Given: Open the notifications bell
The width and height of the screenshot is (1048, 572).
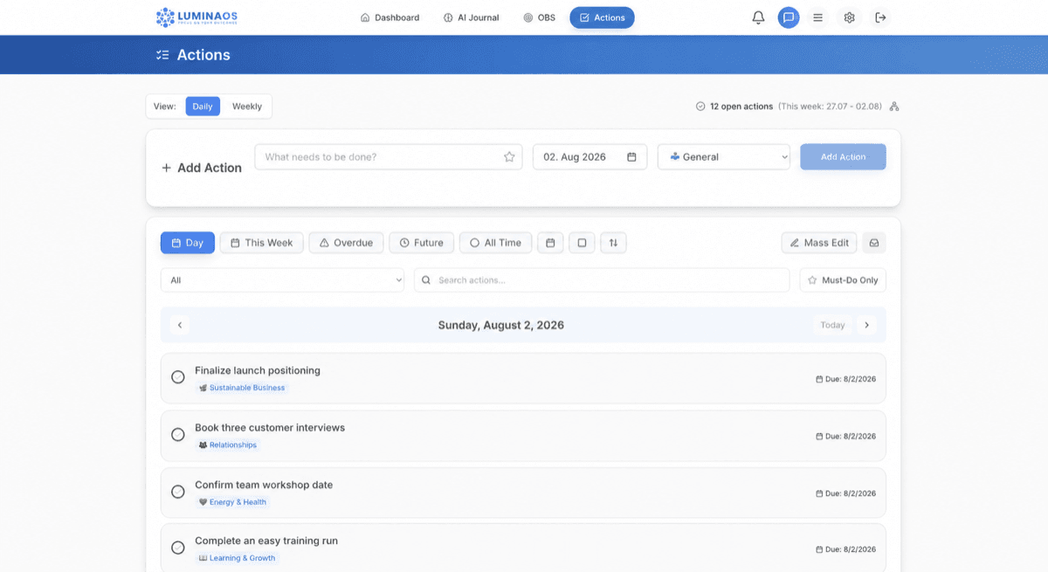Looking at the screenshot, I should (758, 17).
